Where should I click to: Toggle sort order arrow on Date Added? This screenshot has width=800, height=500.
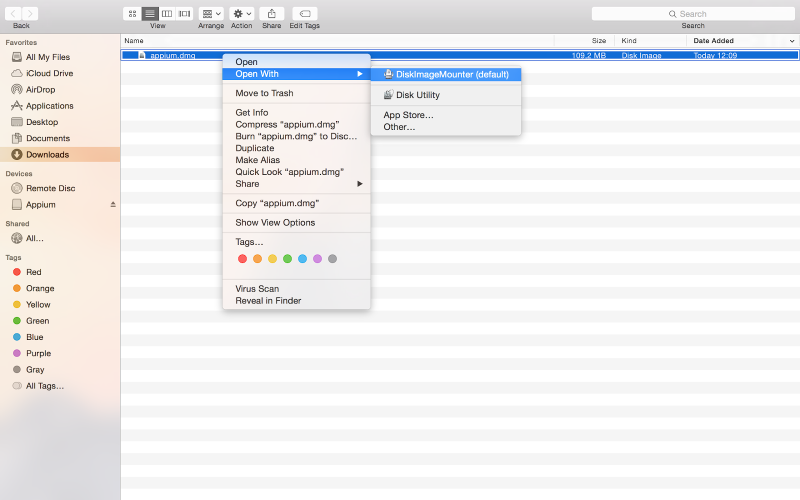[x=792, y=41]
